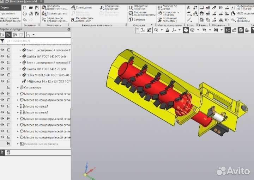Expand the Сопряжения tree node
Image resolution: width=254 pixels, height=180 pixels.
coord(18,87)
